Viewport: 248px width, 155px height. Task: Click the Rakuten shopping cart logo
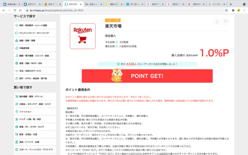[x=82, y=36]
